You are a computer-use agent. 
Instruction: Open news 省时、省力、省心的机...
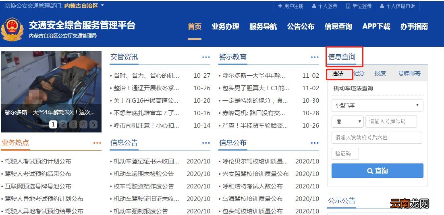(146, 76)
